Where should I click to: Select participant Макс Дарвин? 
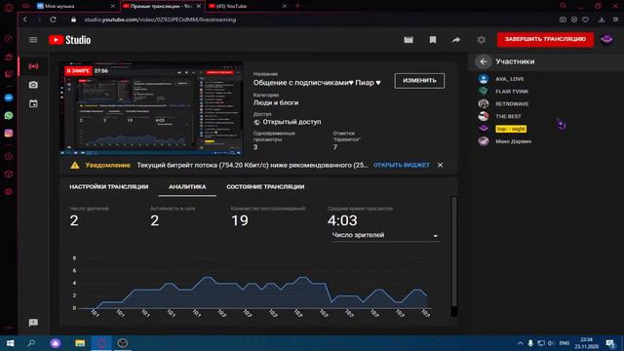tap(514, 141)
